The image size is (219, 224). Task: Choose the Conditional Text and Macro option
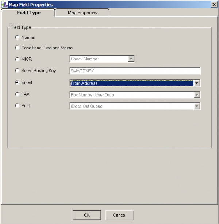[17, 48]
